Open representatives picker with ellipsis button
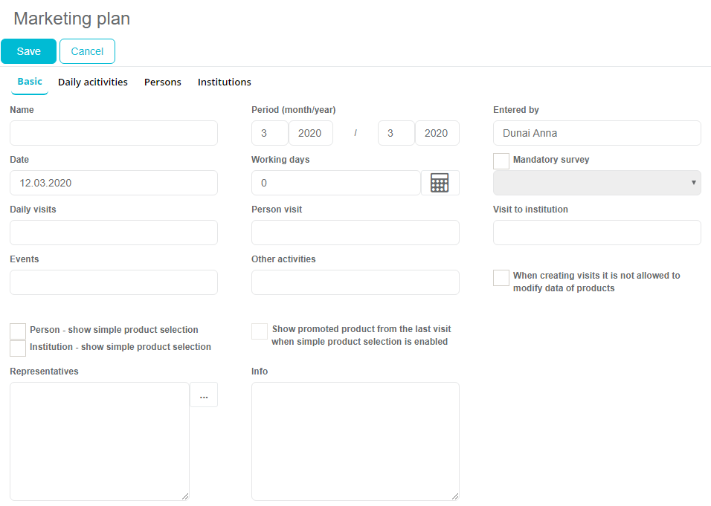Viewport: 711px width, 506px height. (204, 395)
